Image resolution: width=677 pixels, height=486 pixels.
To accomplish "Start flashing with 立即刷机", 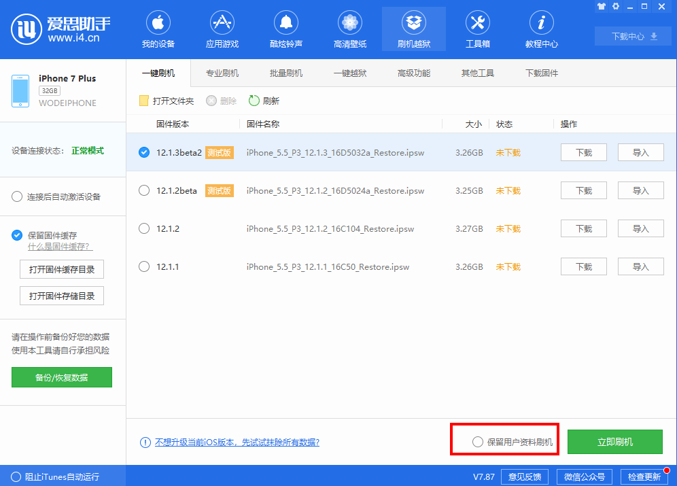I will [615, 440].
